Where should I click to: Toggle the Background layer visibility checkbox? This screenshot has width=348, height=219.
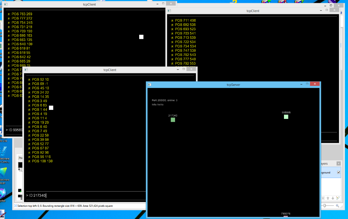(339, 172)
